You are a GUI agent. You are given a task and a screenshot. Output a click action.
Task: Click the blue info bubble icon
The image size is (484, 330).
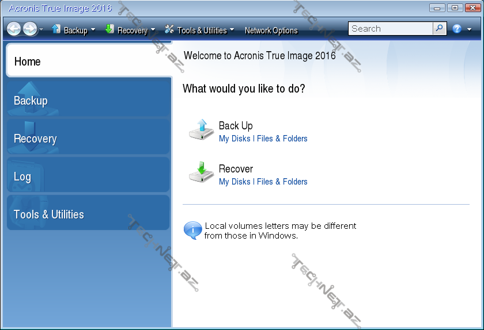coord(192,230)
